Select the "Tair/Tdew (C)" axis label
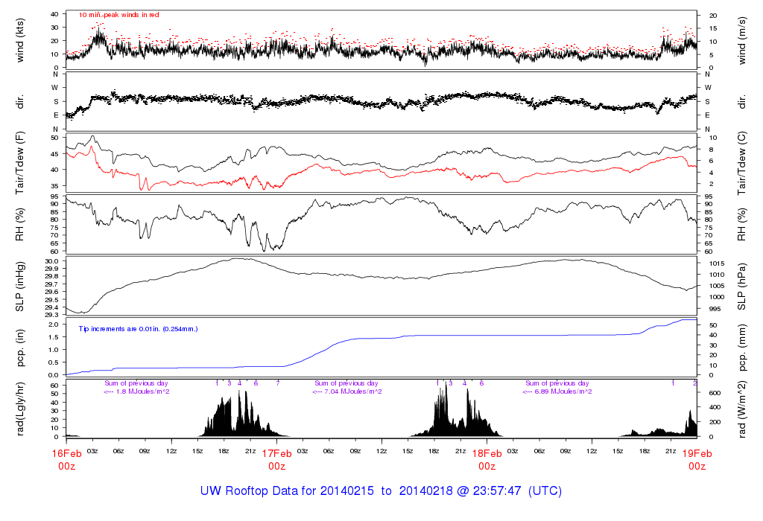763x521 pixels. [741, 163]
